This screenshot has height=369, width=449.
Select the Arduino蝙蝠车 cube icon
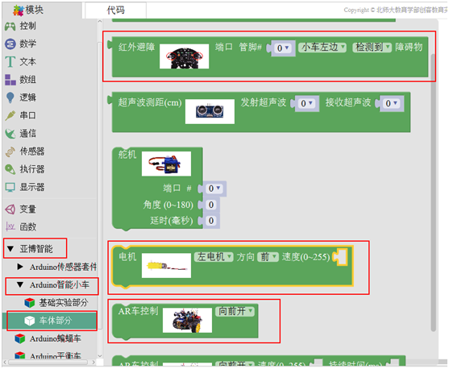click(x=20, y=338)
